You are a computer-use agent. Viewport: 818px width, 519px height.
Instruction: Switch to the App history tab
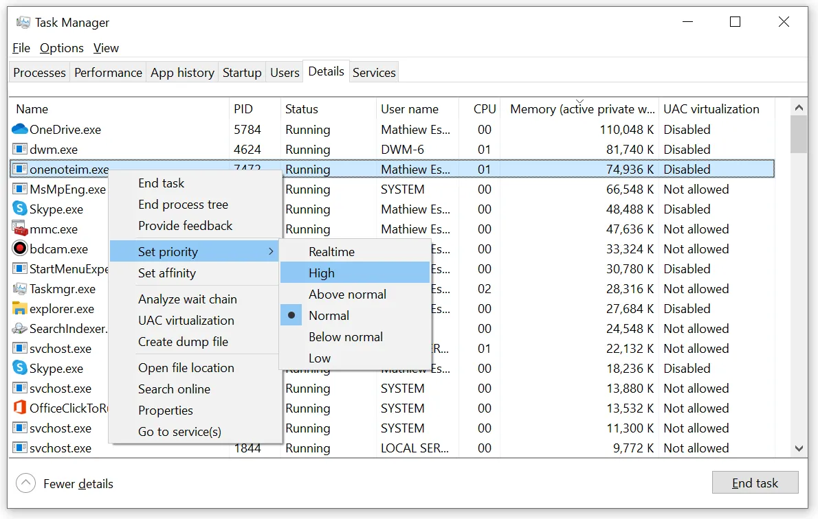click(182, 73)
